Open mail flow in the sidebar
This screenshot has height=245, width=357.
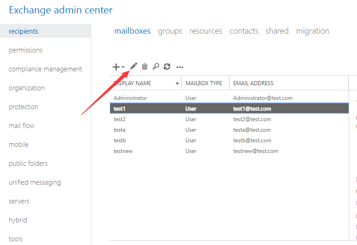[22, 126]
